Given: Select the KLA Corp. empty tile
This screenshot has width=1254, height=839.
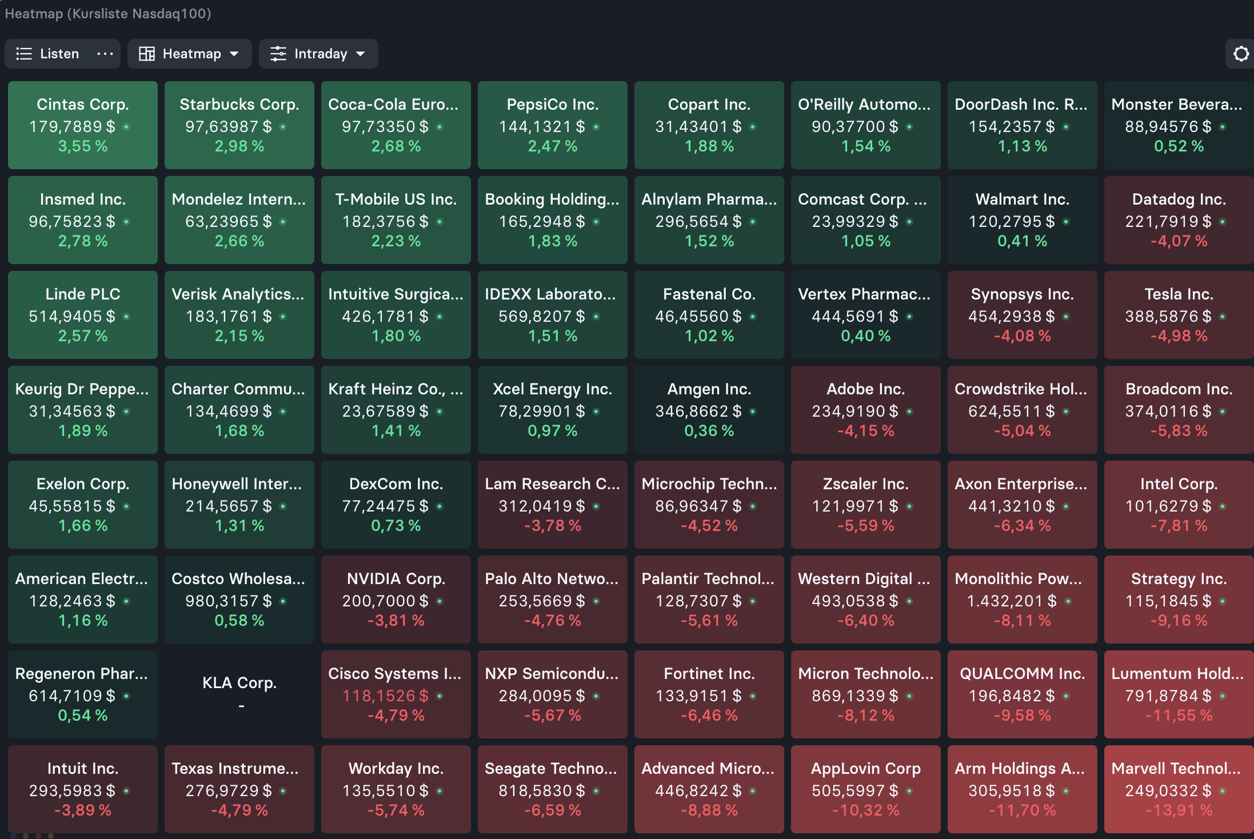Looking at the screenshot, I should tap(239, 694).
